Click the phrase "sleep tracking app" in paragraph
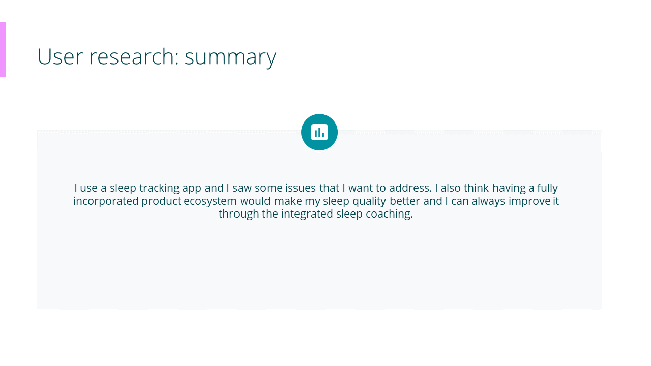The height and width of the screenshot is (366, 651). (155, 188)
